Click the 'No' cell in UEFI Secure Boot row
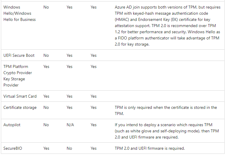Screen dimensions: 227x155 point(46,55)
